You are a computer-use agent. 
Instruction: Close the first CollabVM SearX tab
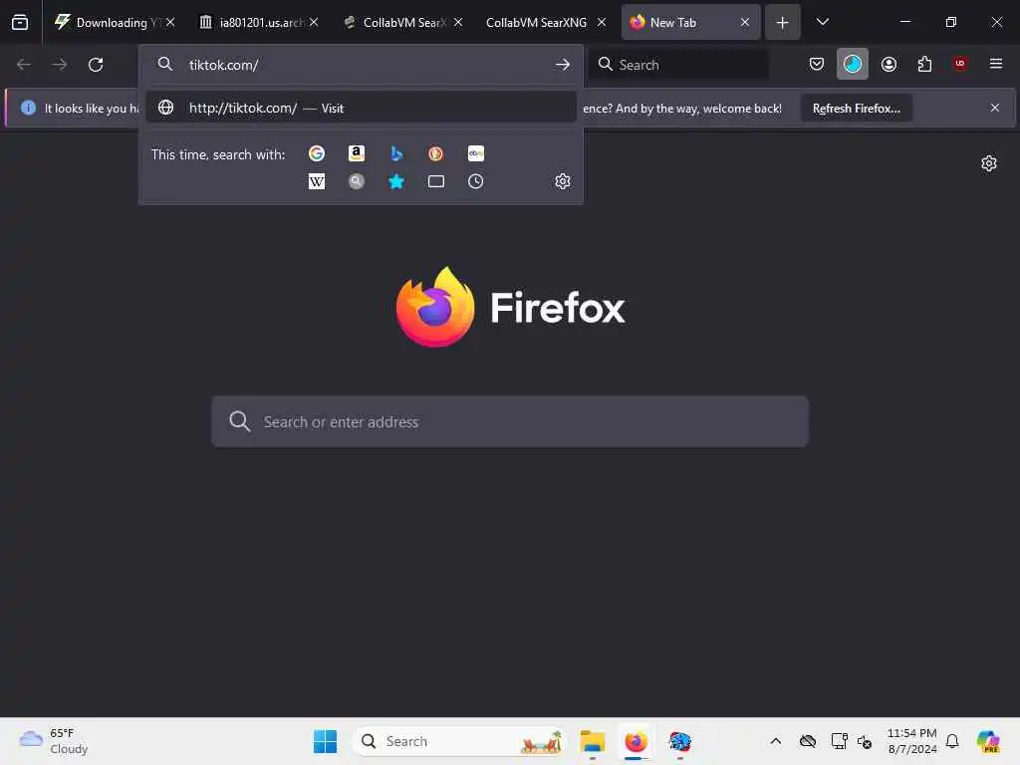(x=458, y=22)
